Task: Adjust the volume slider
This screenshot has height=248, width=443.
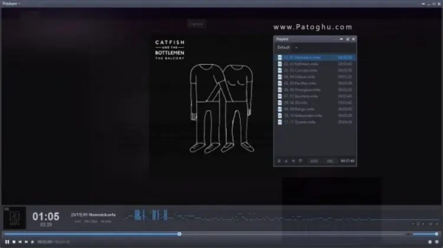Action: pyautogui.click(x=425, y=234)
